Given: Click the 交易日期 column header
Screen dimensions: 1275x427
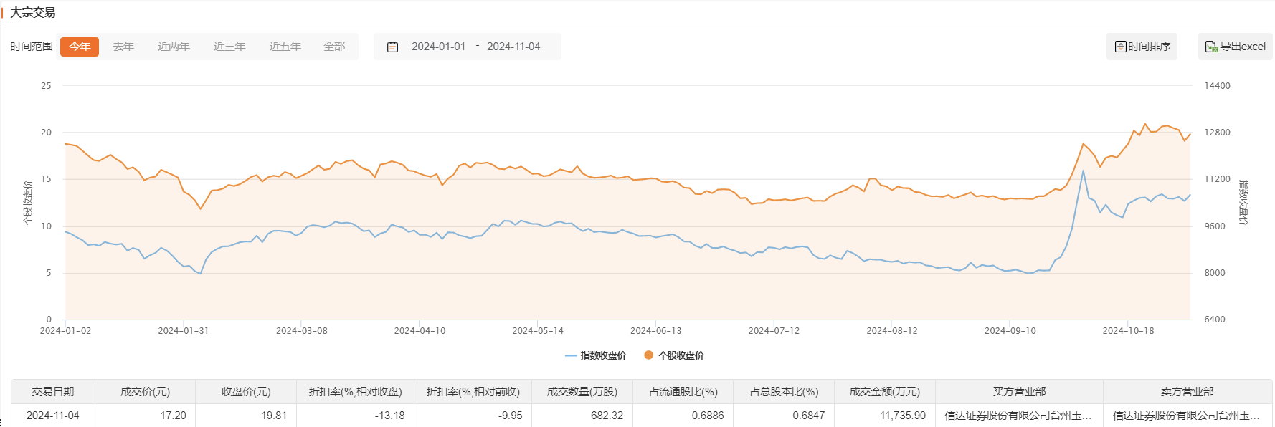Looking at the screenshot, I should (x=53, y=392).
